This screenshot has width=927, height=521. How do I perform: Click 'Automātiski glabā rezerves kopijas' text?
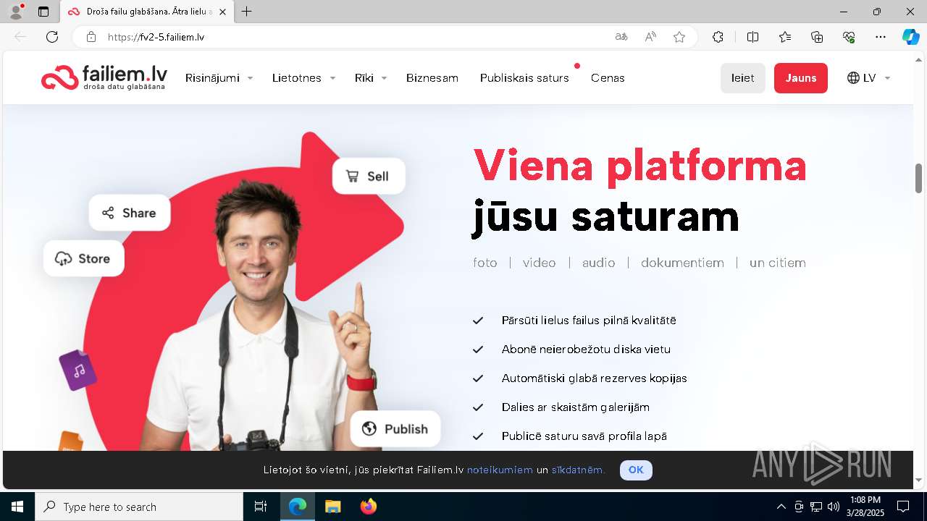tap(595, 378)
